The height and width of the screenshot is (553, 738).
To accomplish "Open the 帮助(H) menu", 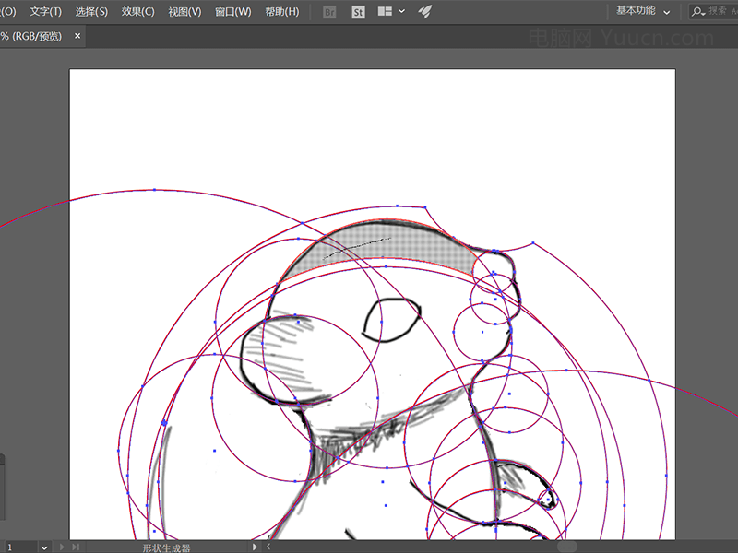I will coord(282,12).
